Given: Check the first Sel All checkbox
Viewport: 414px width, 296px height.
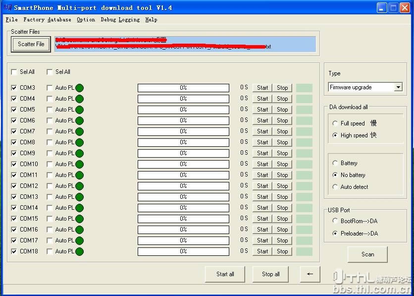Looking at the screenshot, I should coord(14,72).
